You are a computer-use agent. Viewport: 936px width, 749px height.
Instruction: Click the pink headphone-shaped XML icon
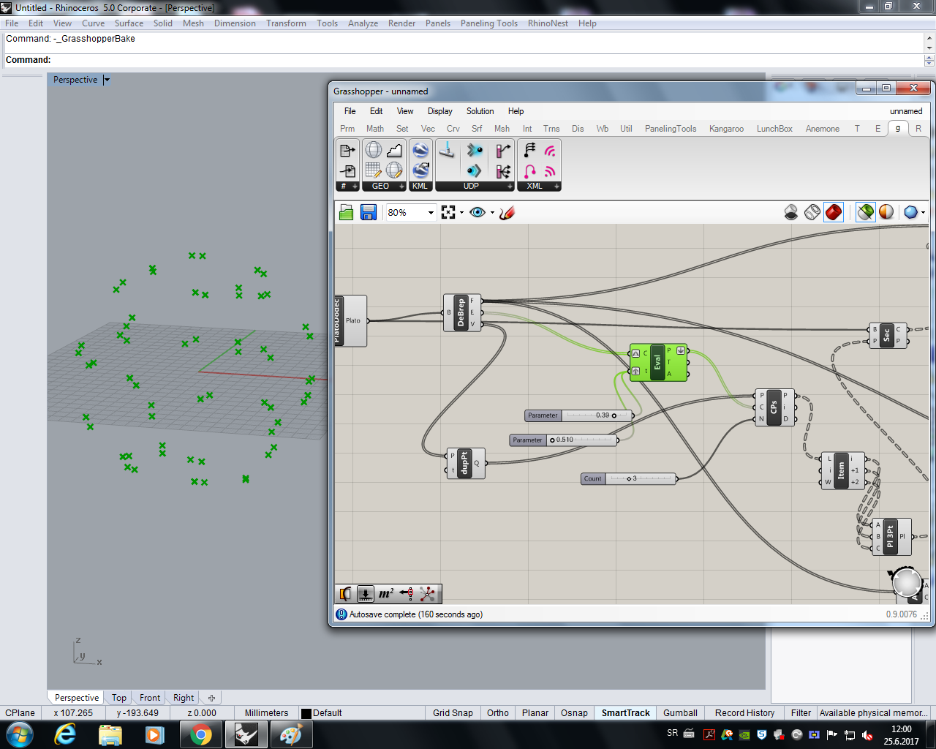click(x=529, y=170)
